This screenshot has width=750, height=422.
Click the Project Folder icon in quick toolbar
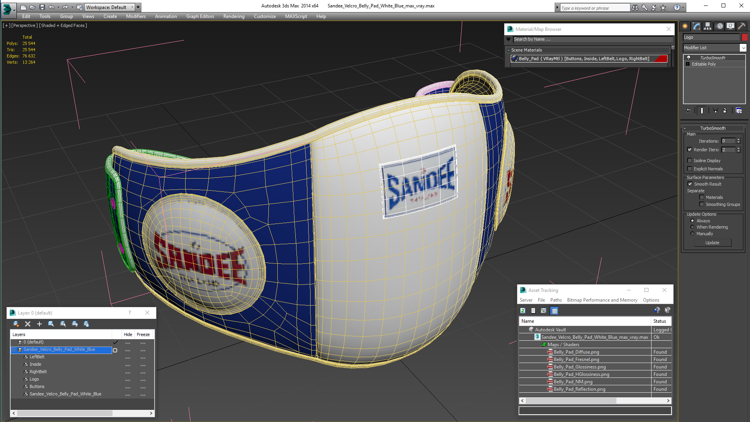click(79, 7)
